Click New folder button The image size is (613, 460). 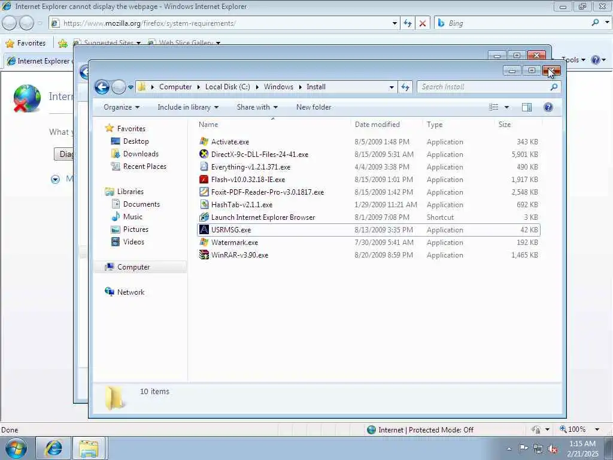tap(314, 107)
